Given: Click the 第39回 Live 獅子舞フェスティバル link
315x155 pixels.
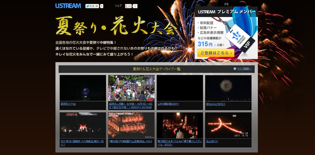Looking at the screenshot, I should pos(180,143).
